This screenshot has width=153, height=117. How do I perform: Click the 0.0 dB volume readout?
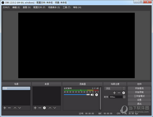pyautogui.click(x=95, y=88)
